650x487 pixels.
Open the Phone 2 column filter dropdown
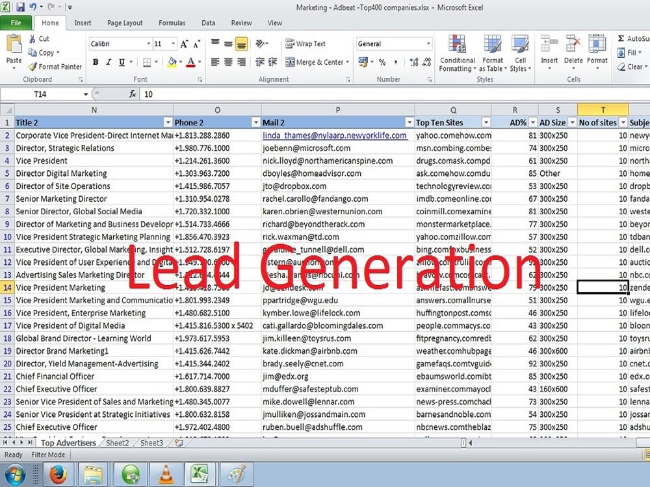(255, 122)
